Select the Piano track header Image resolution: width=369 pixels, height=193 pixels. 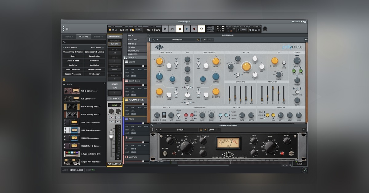(x=135, y=119)
